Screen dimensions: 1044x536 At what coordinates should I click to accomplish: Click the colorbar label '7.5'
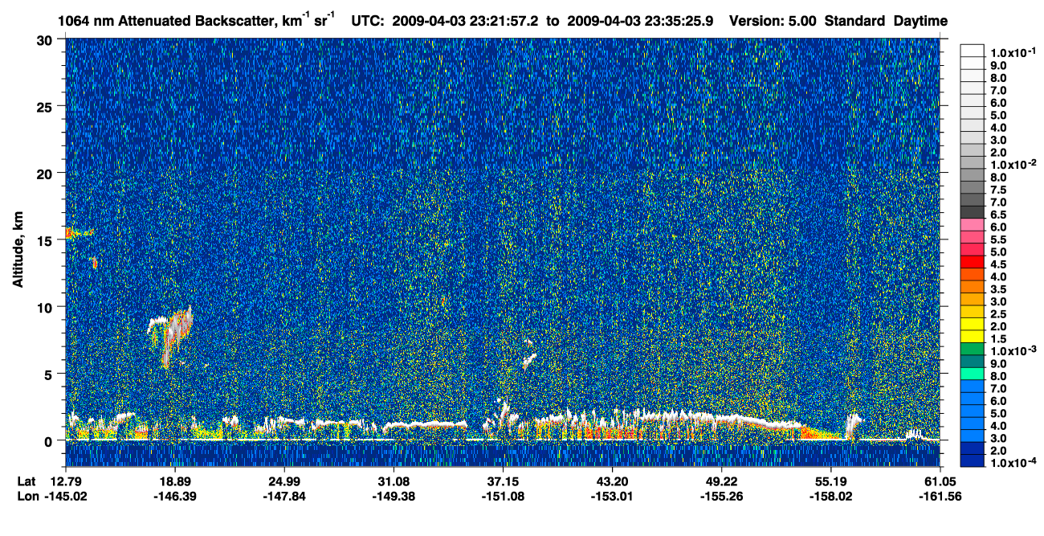click(x=1000, y=190)
